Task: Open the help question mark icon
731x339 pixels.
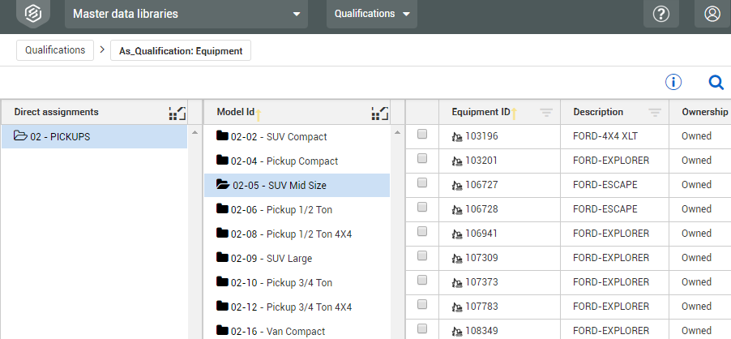Action: (660, 14)
